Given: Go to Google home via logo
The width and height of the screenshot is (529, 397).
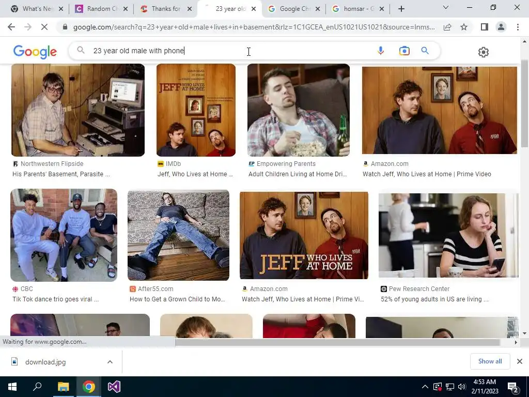Looking at the screenshot, I should 35,52.
